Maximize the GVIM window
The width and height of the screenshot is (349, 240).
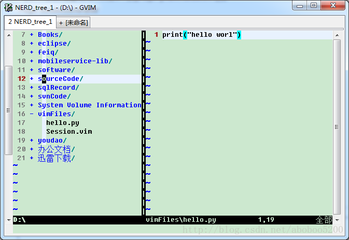click(x=314, y=6)
